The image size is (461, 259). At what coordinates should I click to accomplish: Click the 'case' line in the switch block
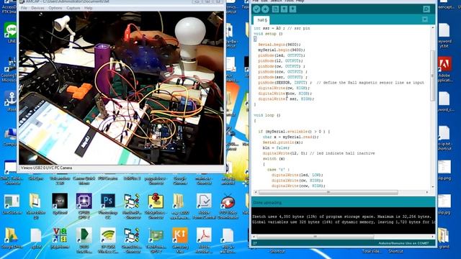[x=278, y=170]
